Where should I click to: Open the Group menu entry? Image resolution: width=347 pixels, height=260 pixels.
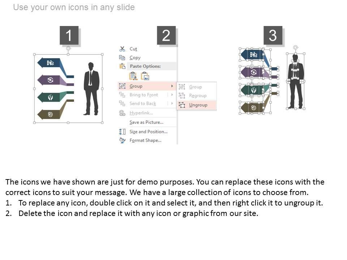click(147, 86)
